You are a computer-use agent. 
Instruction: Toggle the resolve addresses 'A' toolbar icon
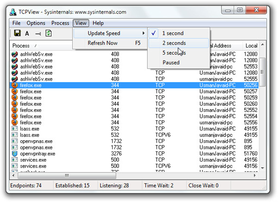click(x=27, y=33)
